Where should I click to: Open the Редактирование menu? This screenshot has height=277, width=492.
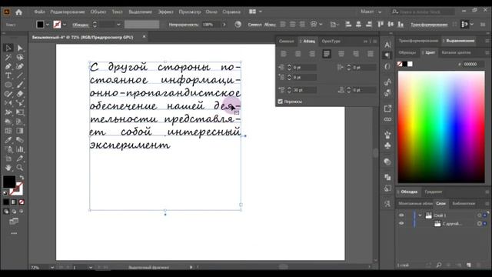click(x=68, y=12)
